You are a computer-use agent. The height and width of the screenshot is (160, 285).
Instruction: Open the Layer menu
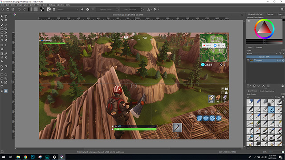(26, 5)
